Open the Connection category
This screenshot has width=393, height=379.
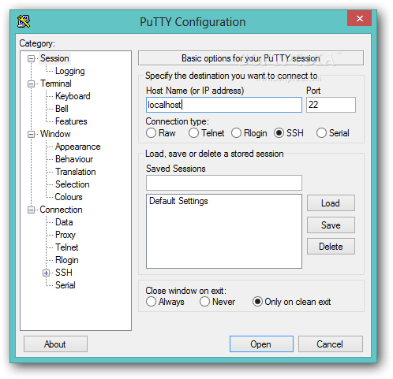tap(61, 210)
